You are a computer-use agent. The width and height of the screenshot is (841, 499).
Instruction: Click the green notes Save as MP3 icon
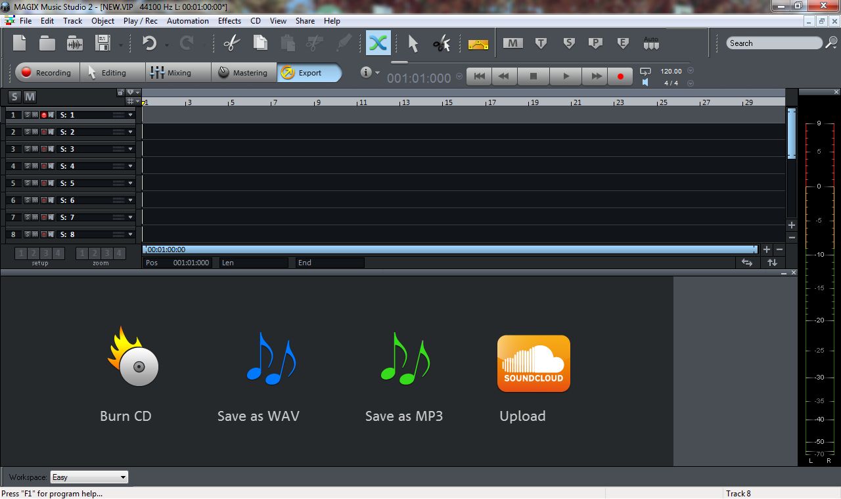pos(405,358)
